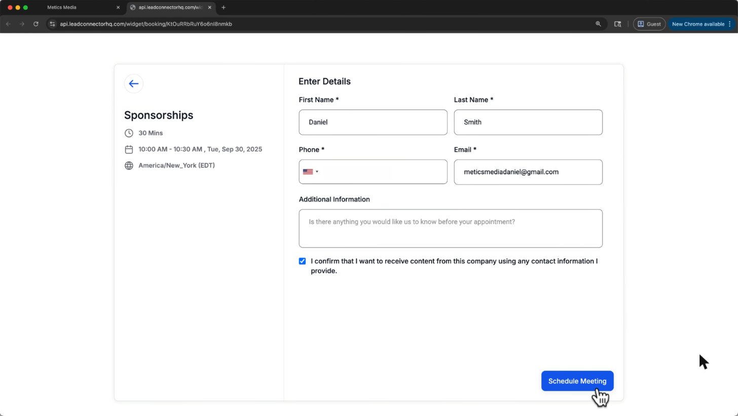The width and height of the screenshot is (738, 416).
Task: Click the media control icon in the toolbar
Action: pos(617,24)
